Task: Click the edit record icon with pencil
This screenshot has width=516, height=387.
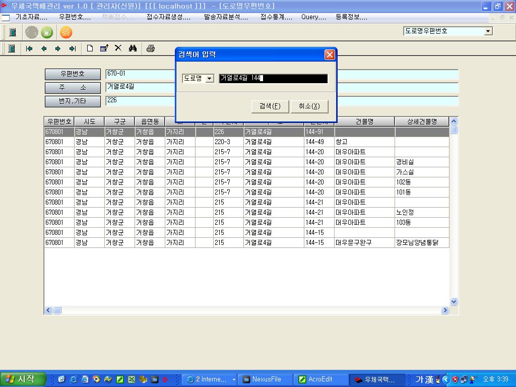Action: coord(104,48)
